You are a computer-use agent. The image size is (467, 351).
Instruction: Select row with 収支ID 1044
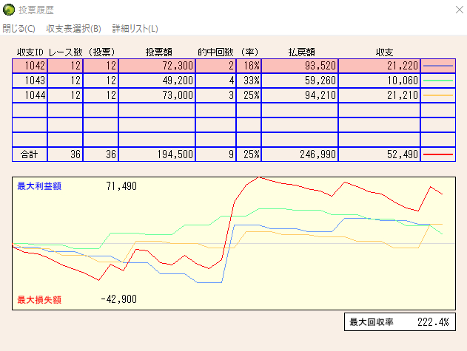click(234, 95)
